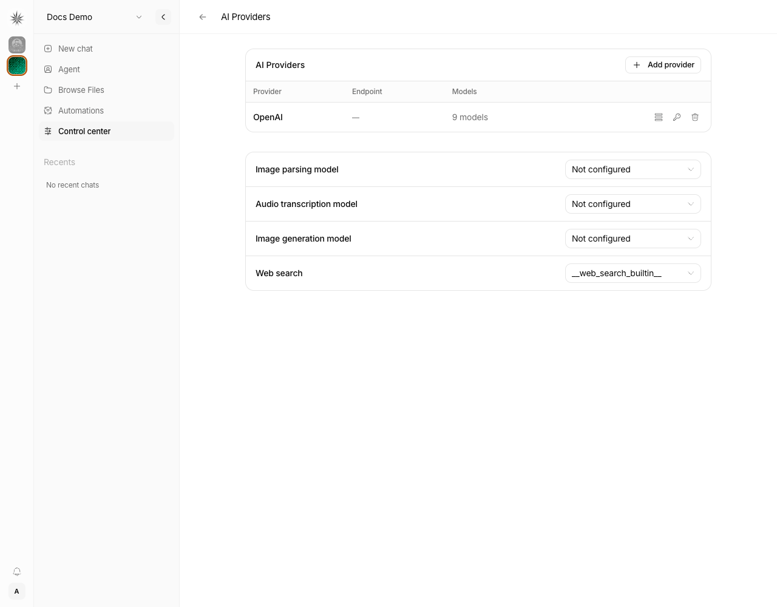Viewport: 777px width, 607px height.
Task: Click the '9 models' cell
Action: pos(470,117)
